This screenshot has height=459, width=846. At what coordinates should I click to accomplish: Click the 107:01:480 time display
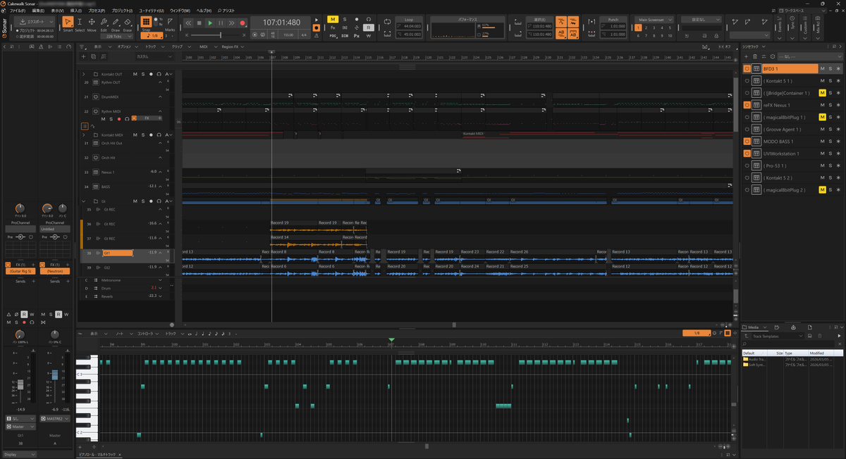click(x=281, y=23)
